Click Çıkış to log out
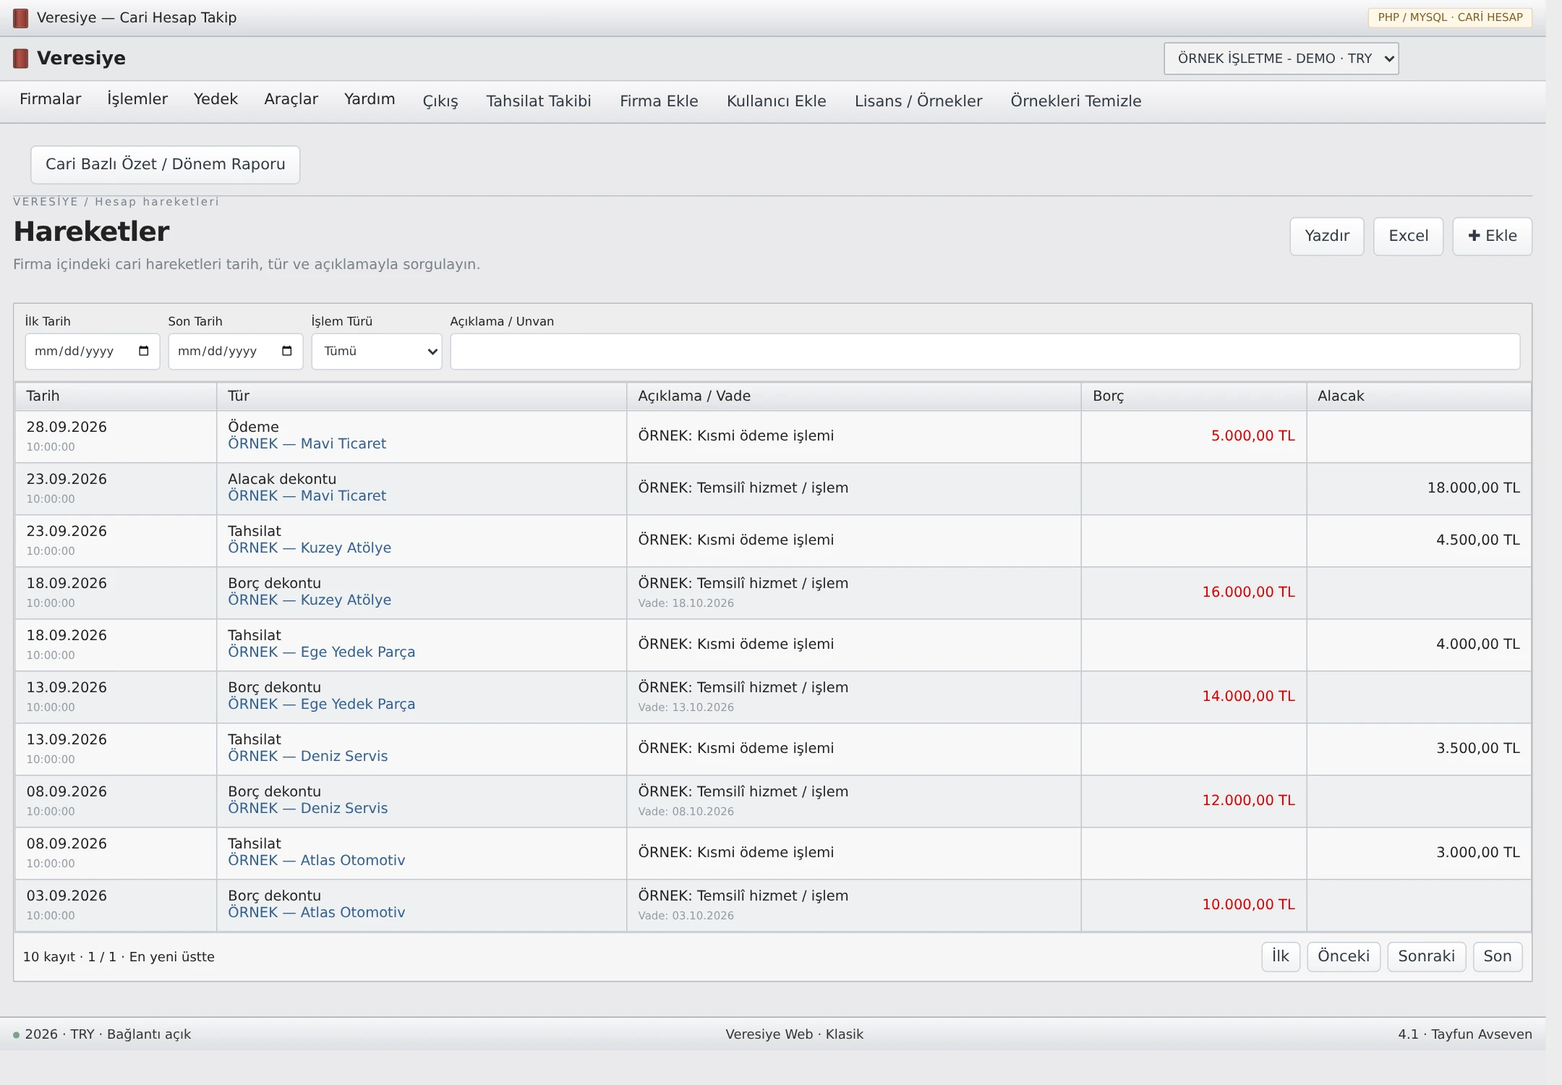Screen dimensions: 1562x1085 click(x=440, y=101)
